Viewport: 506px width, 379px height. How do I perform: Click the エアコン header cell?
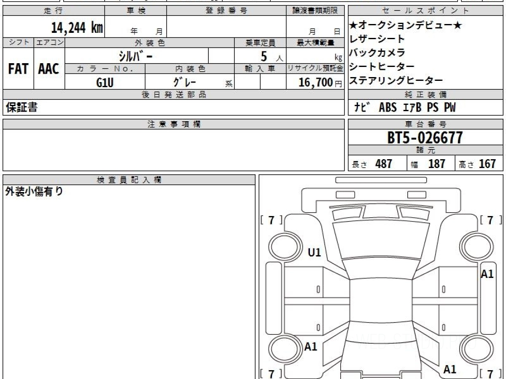pos(49,43)
